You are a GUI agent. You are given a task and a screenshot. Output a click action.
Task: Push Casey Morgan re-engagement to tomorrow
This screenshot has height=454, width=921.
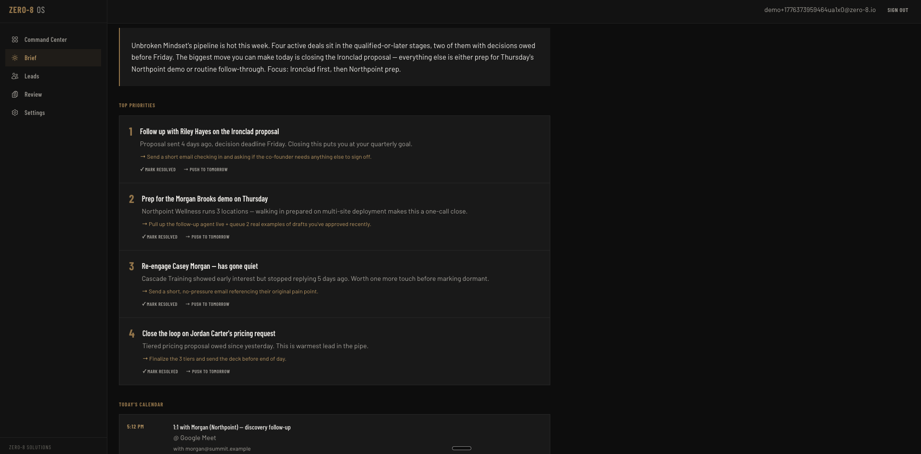coord(208,304)
